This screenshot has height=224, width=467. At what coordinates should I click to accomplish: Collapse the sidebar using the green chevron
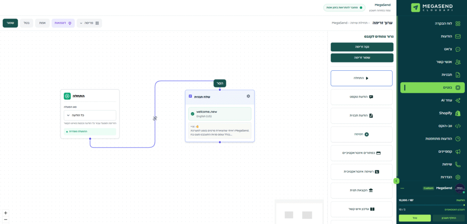click(396, 181)
